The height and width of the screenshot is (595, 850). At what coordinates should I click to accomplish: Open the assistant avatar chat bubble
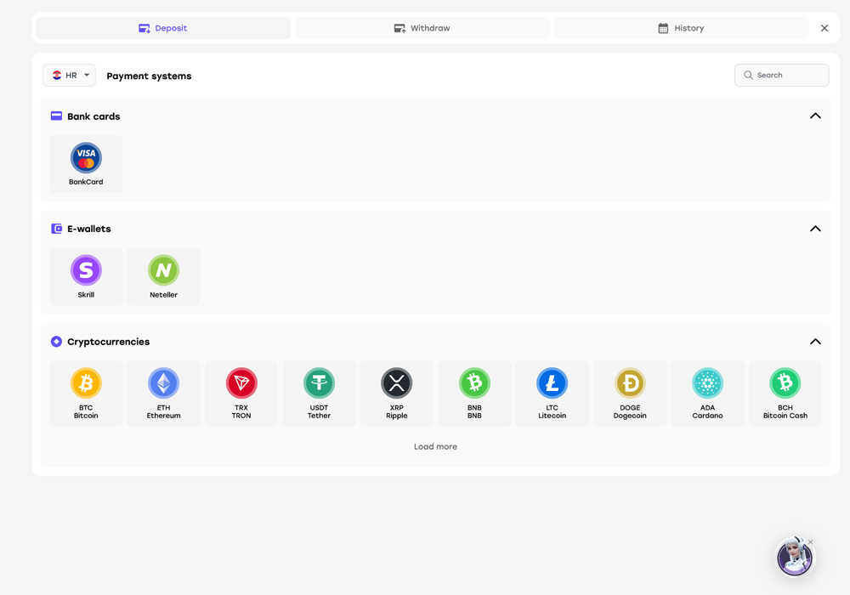click(x=795, y=557)
